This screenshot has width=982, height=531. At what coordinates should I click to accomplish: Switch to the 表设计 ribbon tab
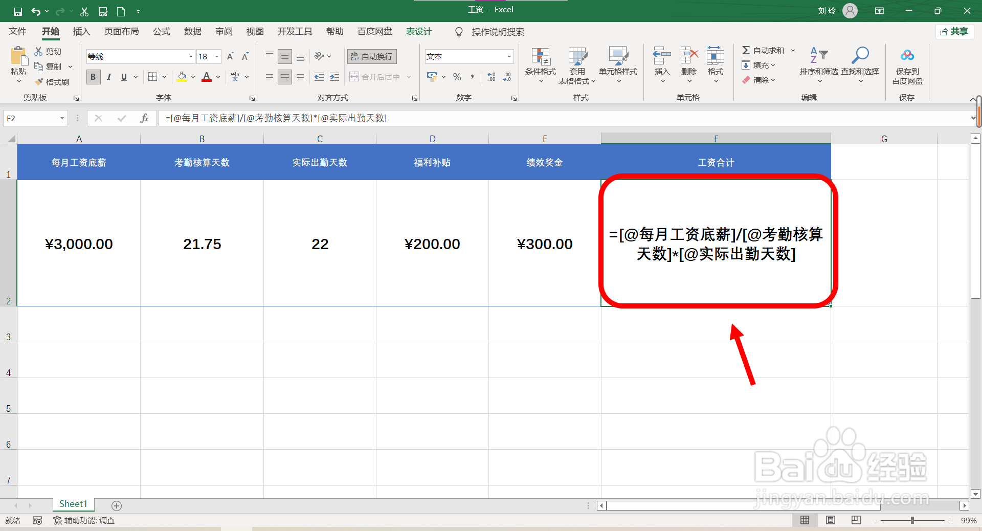418,31
